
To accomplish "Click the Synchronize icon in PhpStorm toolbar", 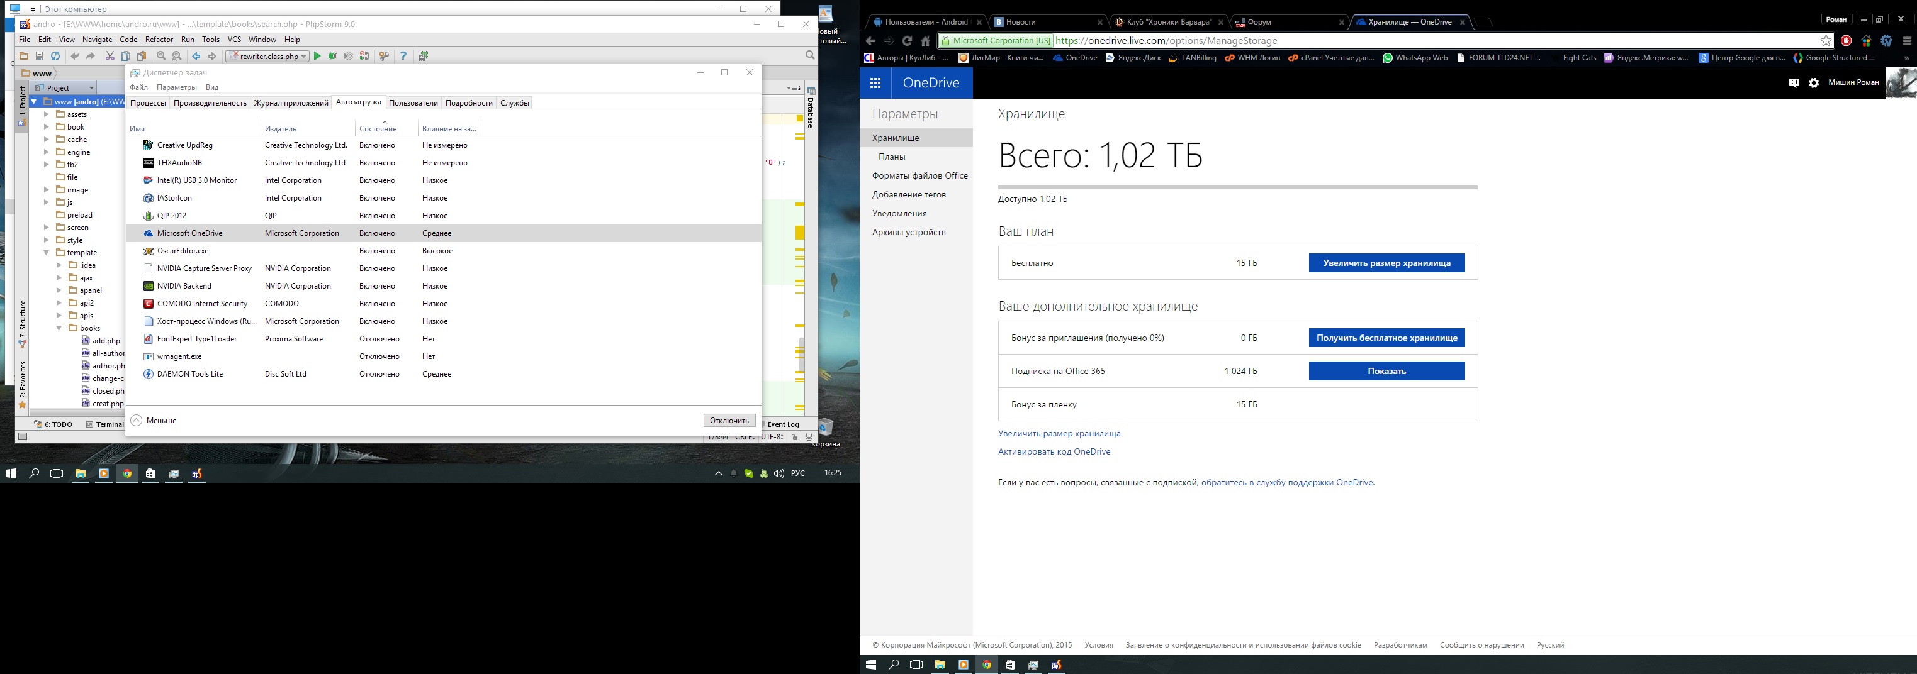I will point(55,57).
